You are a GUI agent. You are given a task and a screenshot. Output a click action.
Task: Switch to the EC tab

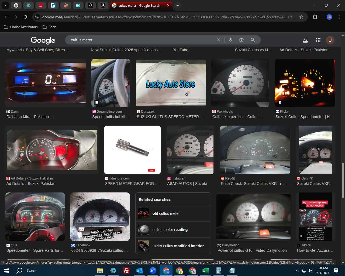pyautogui.click(x=78, y=5)
